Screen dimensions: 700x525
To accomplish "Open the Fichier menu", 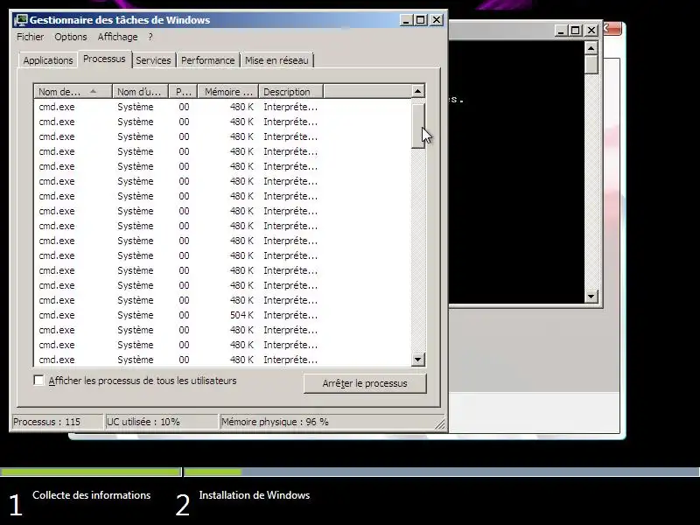I will point(31,37).
